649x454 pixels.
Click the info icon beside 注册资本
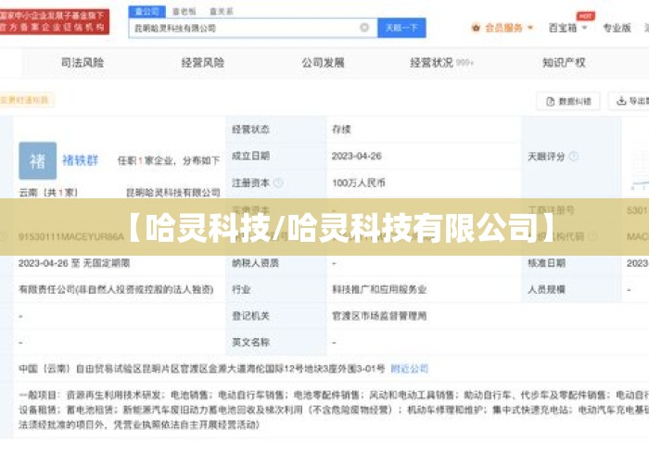tap(278, 183)
